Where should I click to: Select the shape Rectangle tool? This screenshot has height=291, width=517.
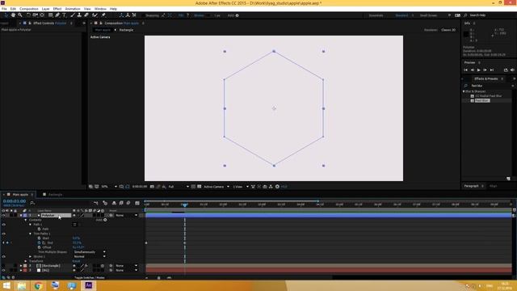click(50, 15)
